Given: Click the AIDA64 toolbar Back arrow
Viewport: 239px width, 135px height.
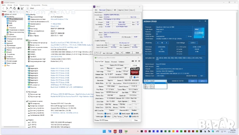Looking at the screenshot, I should pos(3,8).
